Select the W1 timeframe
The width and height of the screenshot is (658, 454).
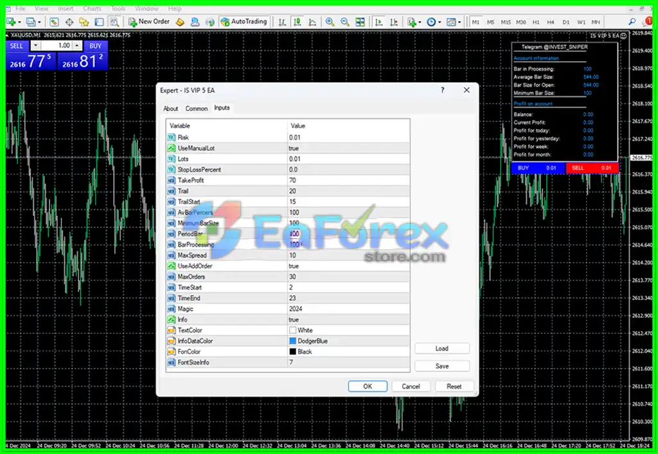[581, 22]
